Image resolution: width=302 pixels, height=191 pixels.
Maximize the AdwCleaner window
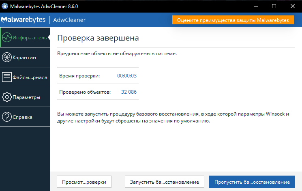pos(274,6)
